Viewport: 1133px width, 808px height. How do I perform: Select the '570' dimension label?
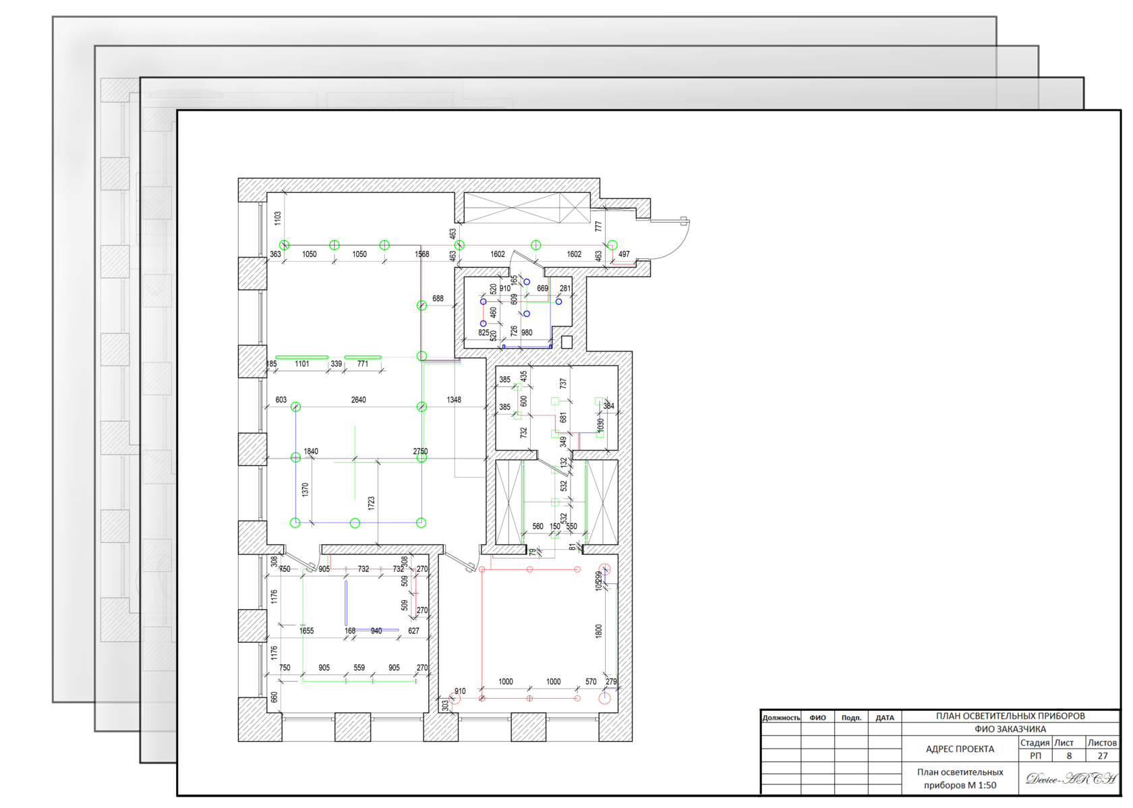(x=591, y=682)
